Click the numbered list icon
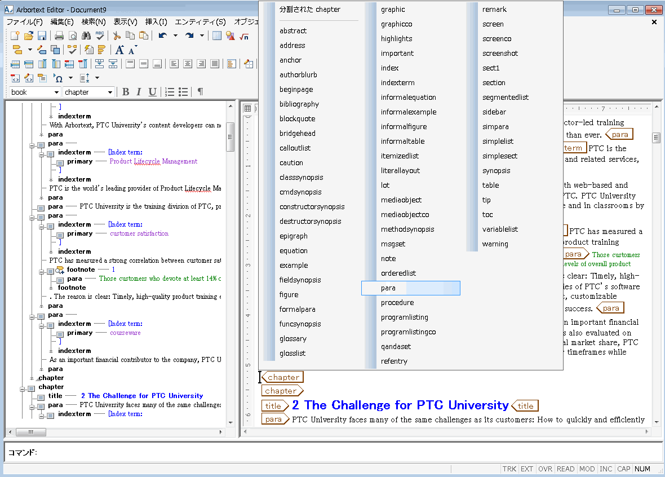Screen dimensions: 665x477 [x=170, y=92]
